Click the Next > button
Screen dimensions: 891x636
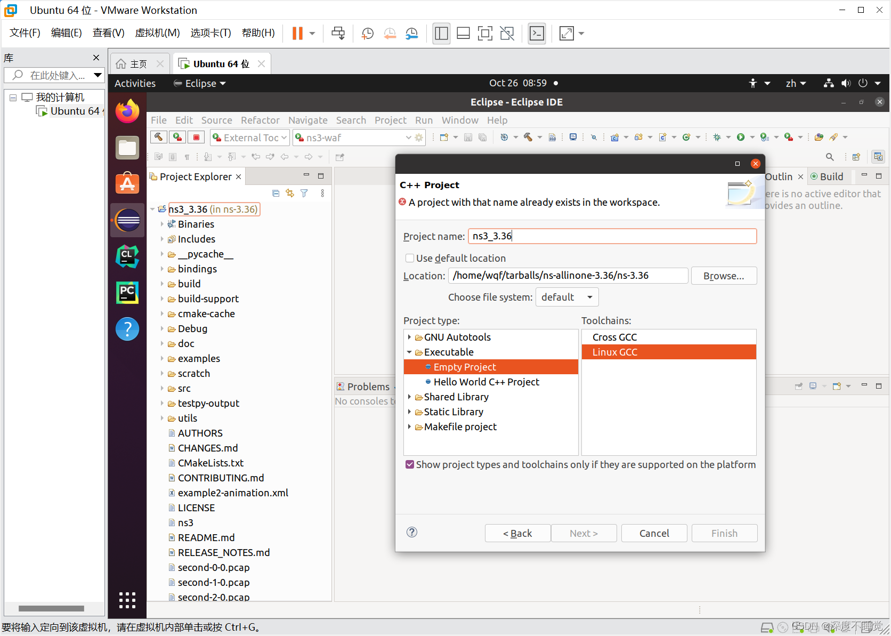[584, 533]
